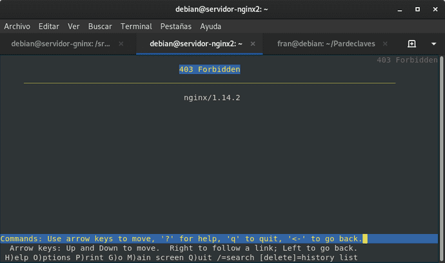Close the fran@debian Pardeclaves tab
The width and height of the screenshot is (445, 263).
point(384,44)
